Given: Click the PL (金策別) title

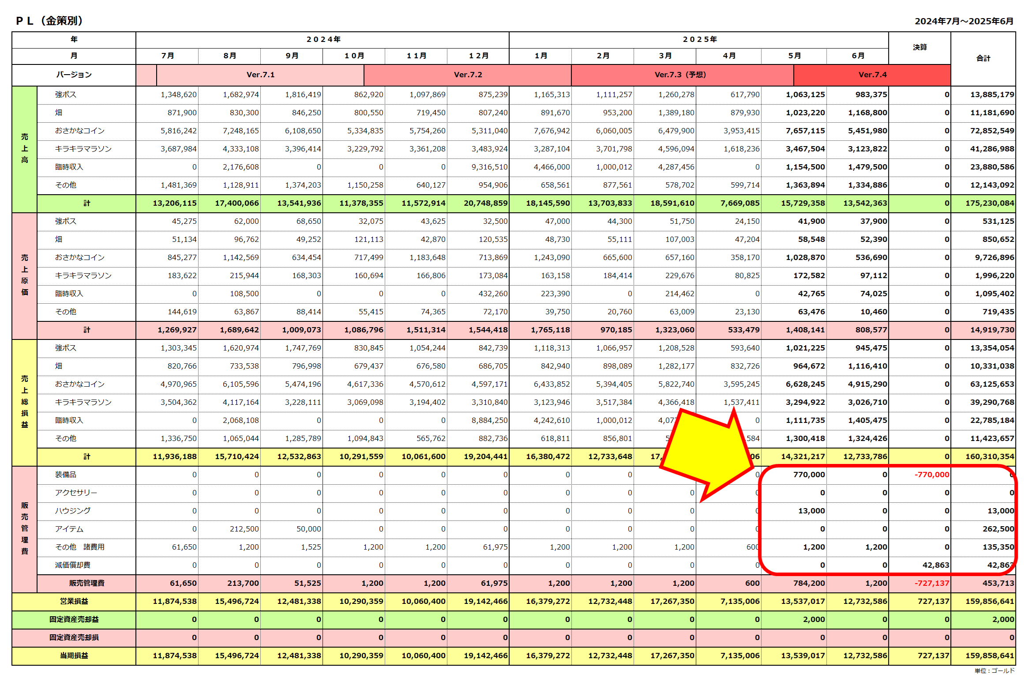Looking at the screenshot, I should coord(49,20).
